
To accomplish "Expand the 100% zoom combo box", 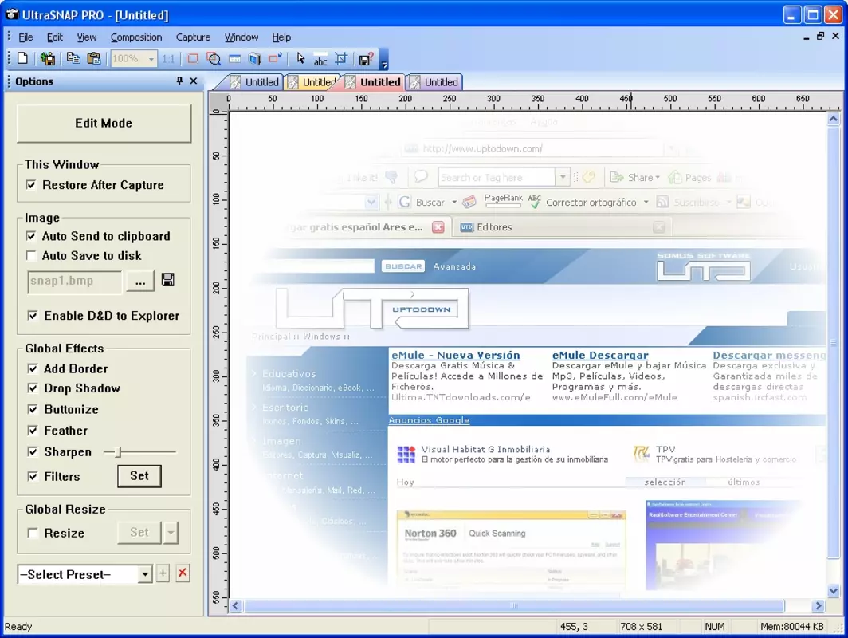I will [x=151, y=58].
